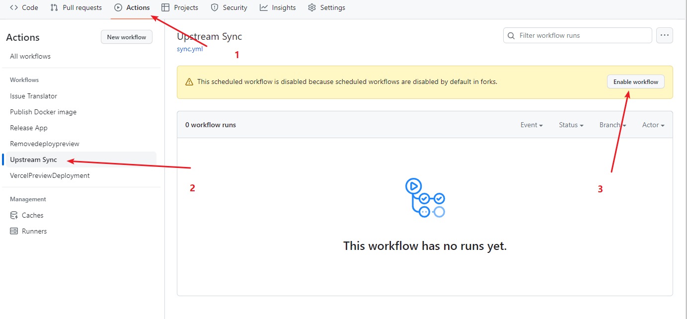Open the sync.yml file link
The height and width of the screenshot is (319, 687).
[190, 49]
